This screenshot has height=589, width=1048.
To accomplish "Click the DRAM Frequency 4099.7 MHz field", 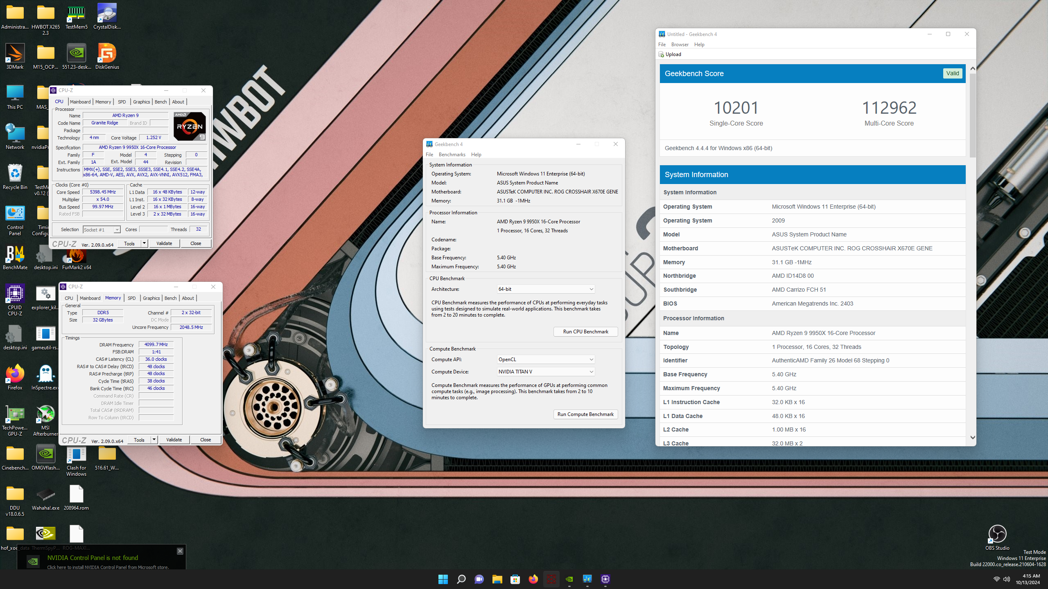I will [156, 344].
